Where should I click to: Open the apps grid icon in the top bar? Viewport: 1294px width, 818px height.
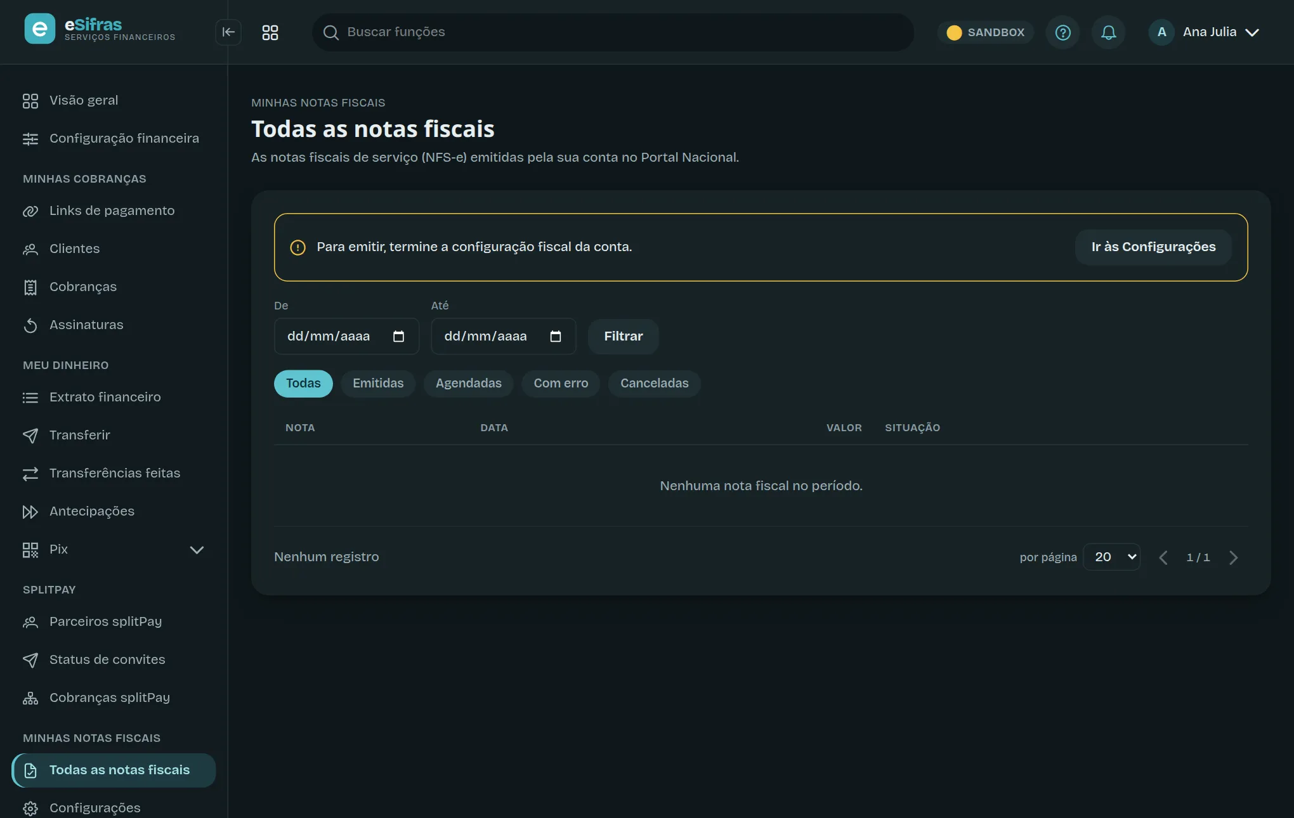coord(270,32)
